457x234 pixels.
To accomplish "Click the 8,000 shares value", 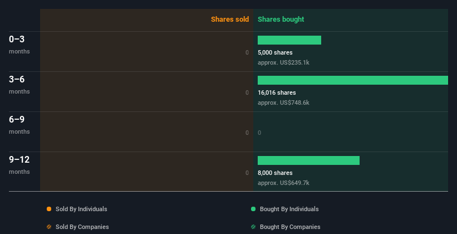I will pos(275,173).
